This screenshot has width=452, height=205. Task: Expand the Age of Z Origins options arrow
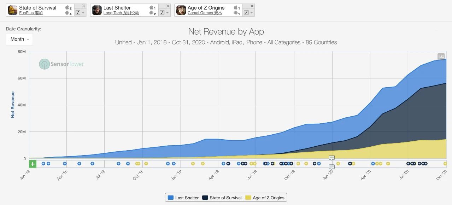click(252, 13)
